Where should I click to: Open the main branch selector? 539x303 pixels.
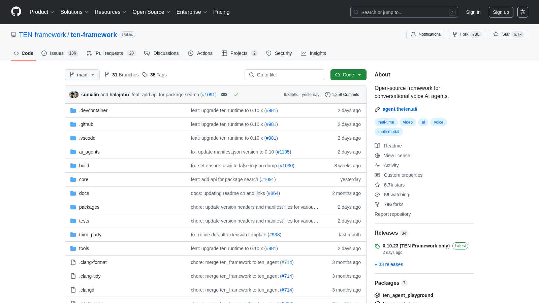(x=82, y=75)
